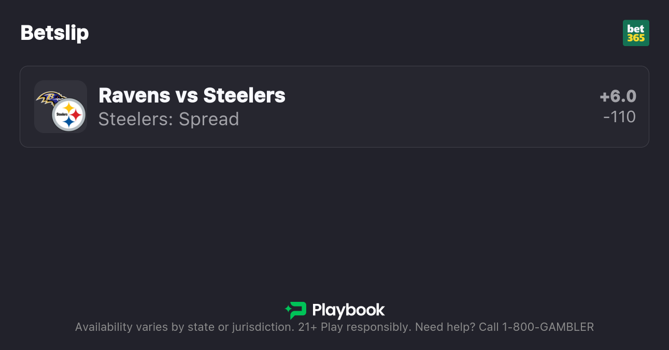Click the 1-800-GAMBLER helpline number
This screenshot has height=350, width=669.
tap(548, 327)
